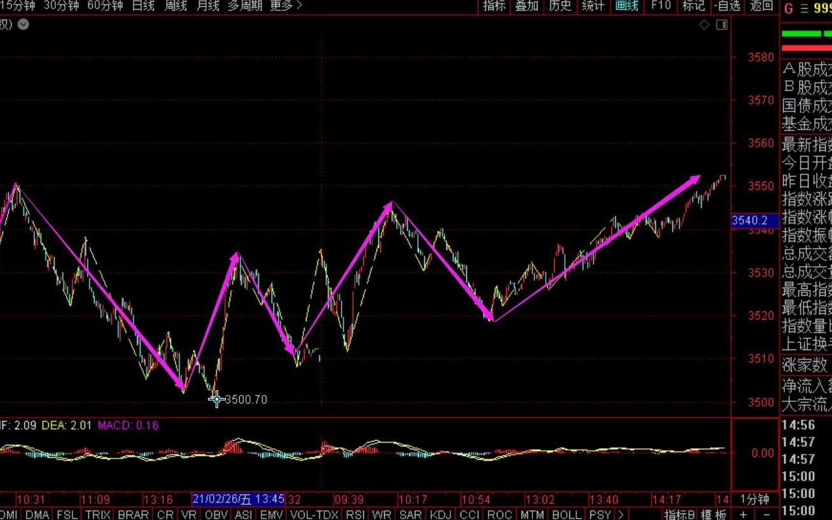Select the OBV indicator tab
This screenshot has height=520, width=832.
[216, 514]
